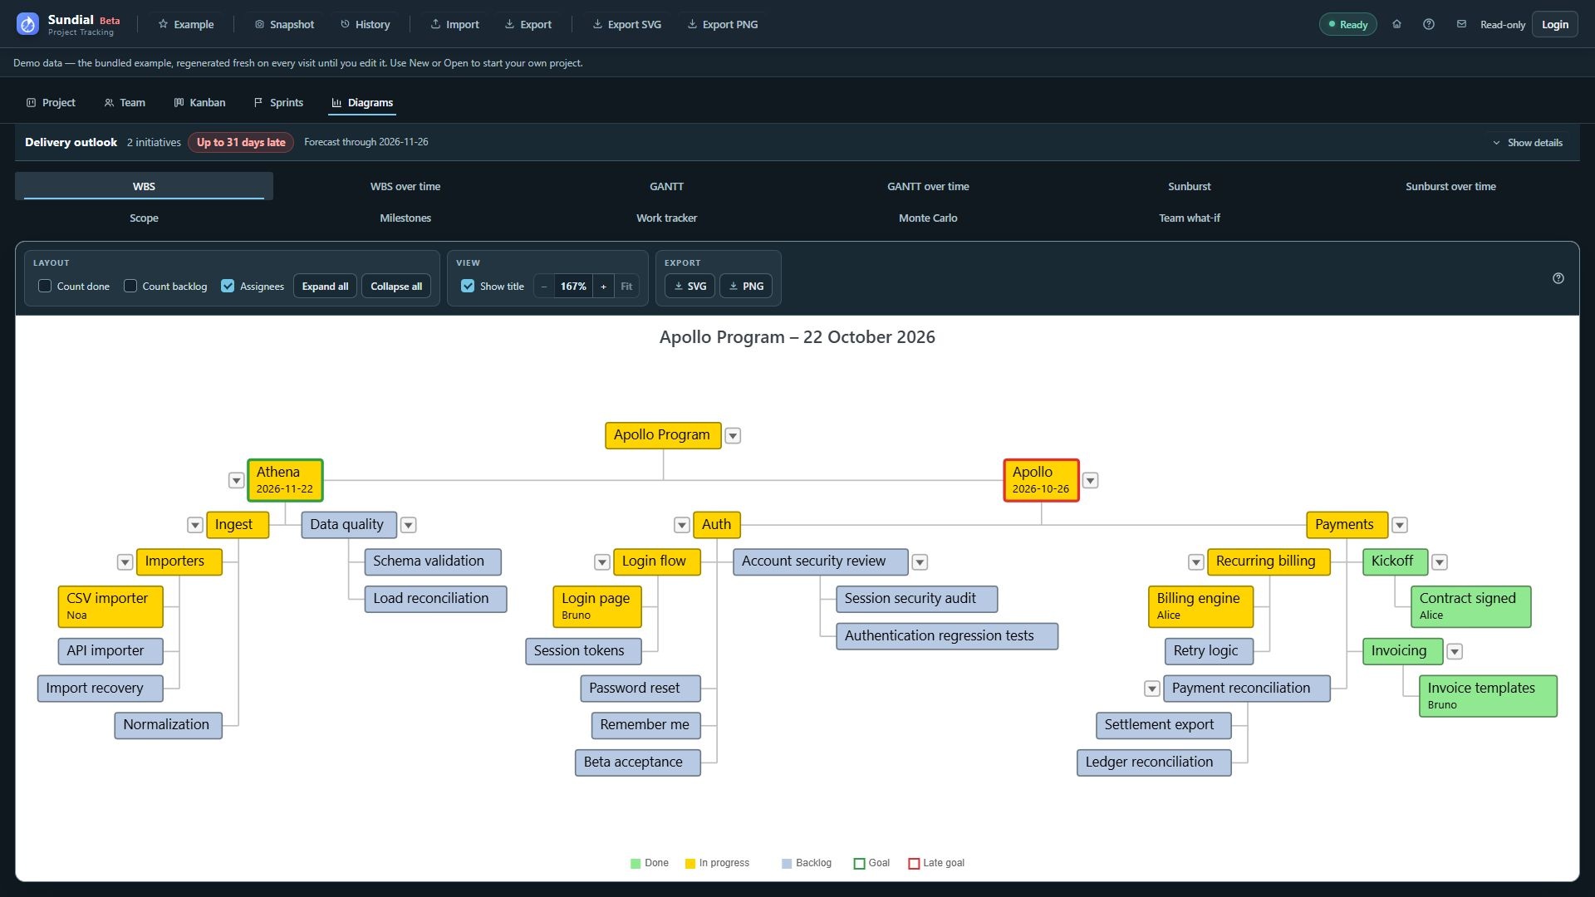
Task: Switch to the Team tab
Action: pyautogui.click(x=125, y=102)
